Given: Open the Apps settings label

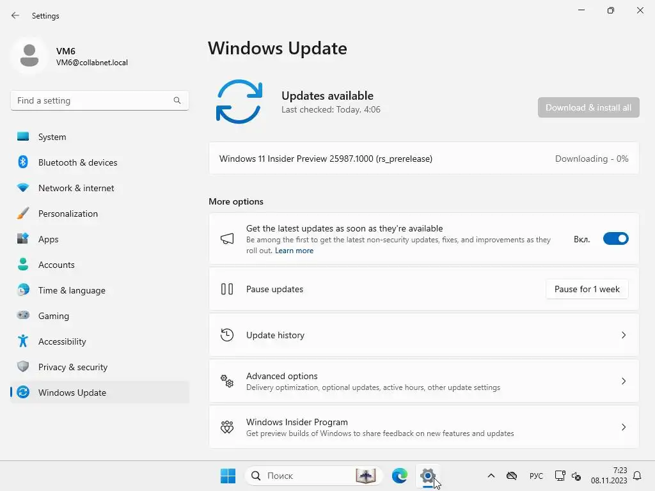Looking at the screenshot, I should [x=49, y=239].
